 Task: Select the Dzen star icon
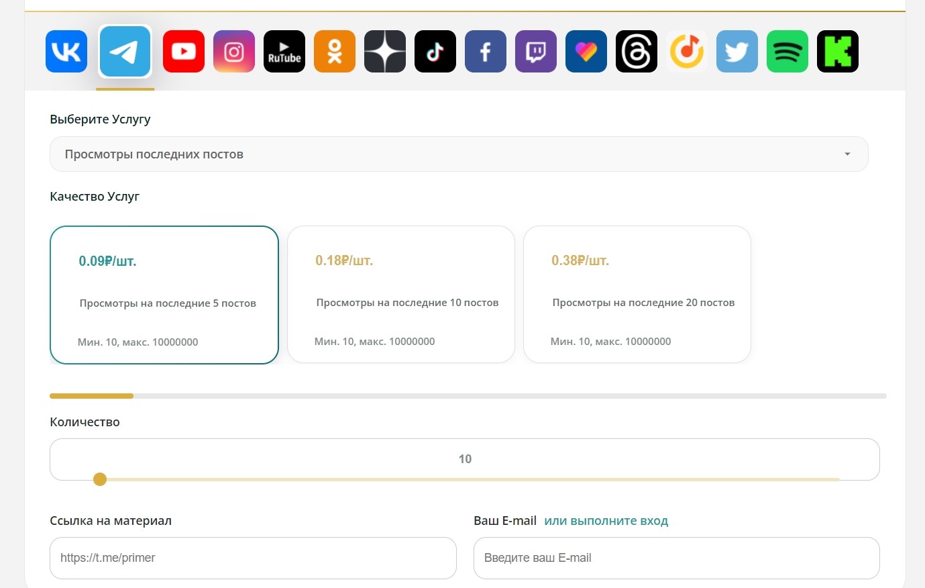click(x=385, y=52)
